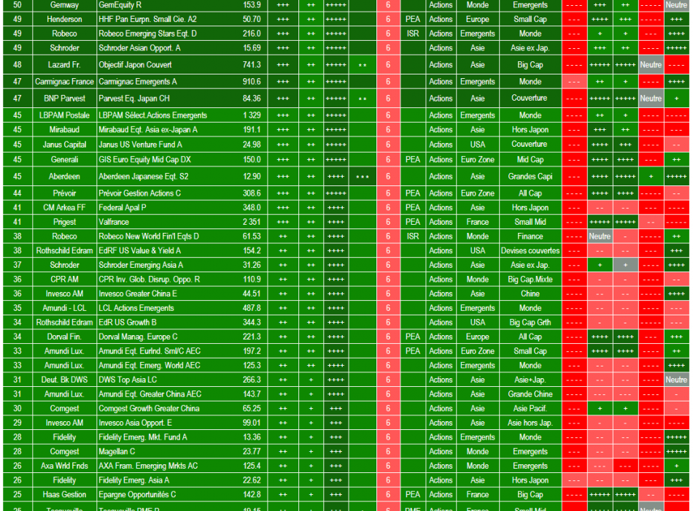Select GIS Euro Equity Mid Cap DX

(145, 159)
